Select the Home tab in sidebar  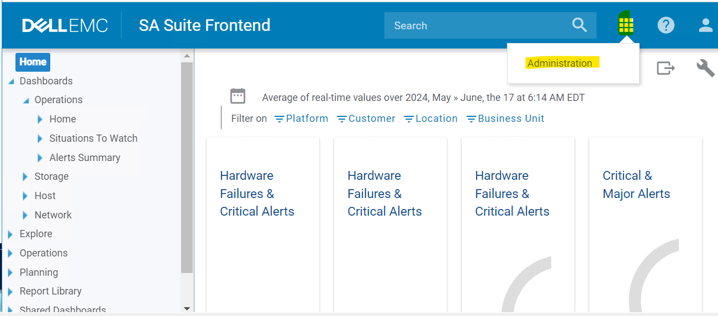(x=33, y=62)
